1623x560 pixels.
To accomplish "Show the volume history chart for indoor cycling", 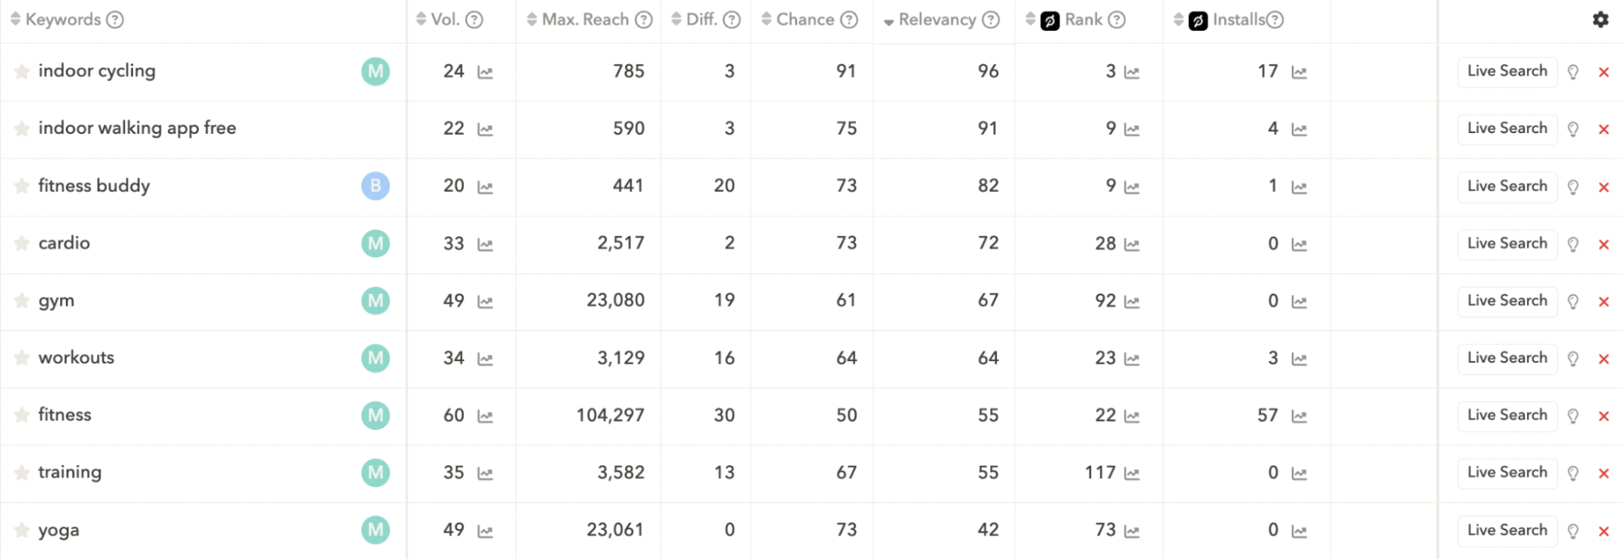I will pos(485,72).
